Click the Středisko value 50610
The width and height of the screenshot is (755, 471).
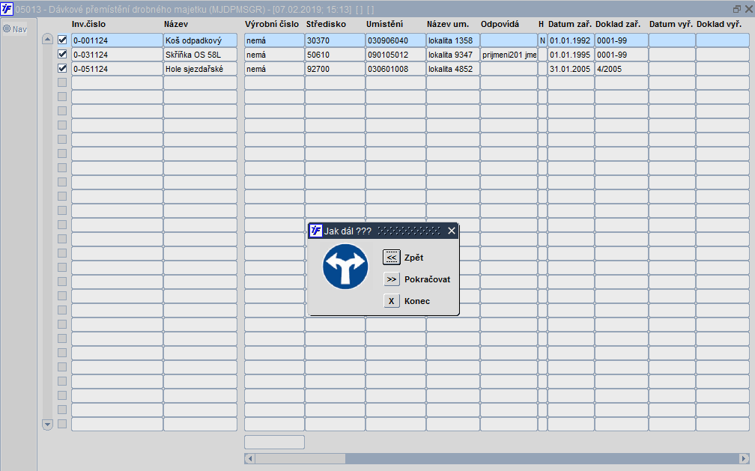(x=335, y=55)
